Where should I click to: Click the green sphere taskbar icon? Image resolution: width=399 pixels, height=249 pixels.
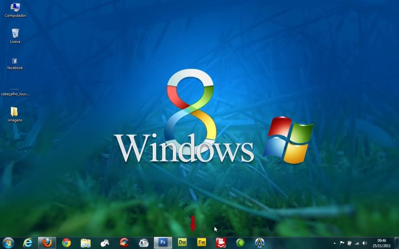(240, 243)
